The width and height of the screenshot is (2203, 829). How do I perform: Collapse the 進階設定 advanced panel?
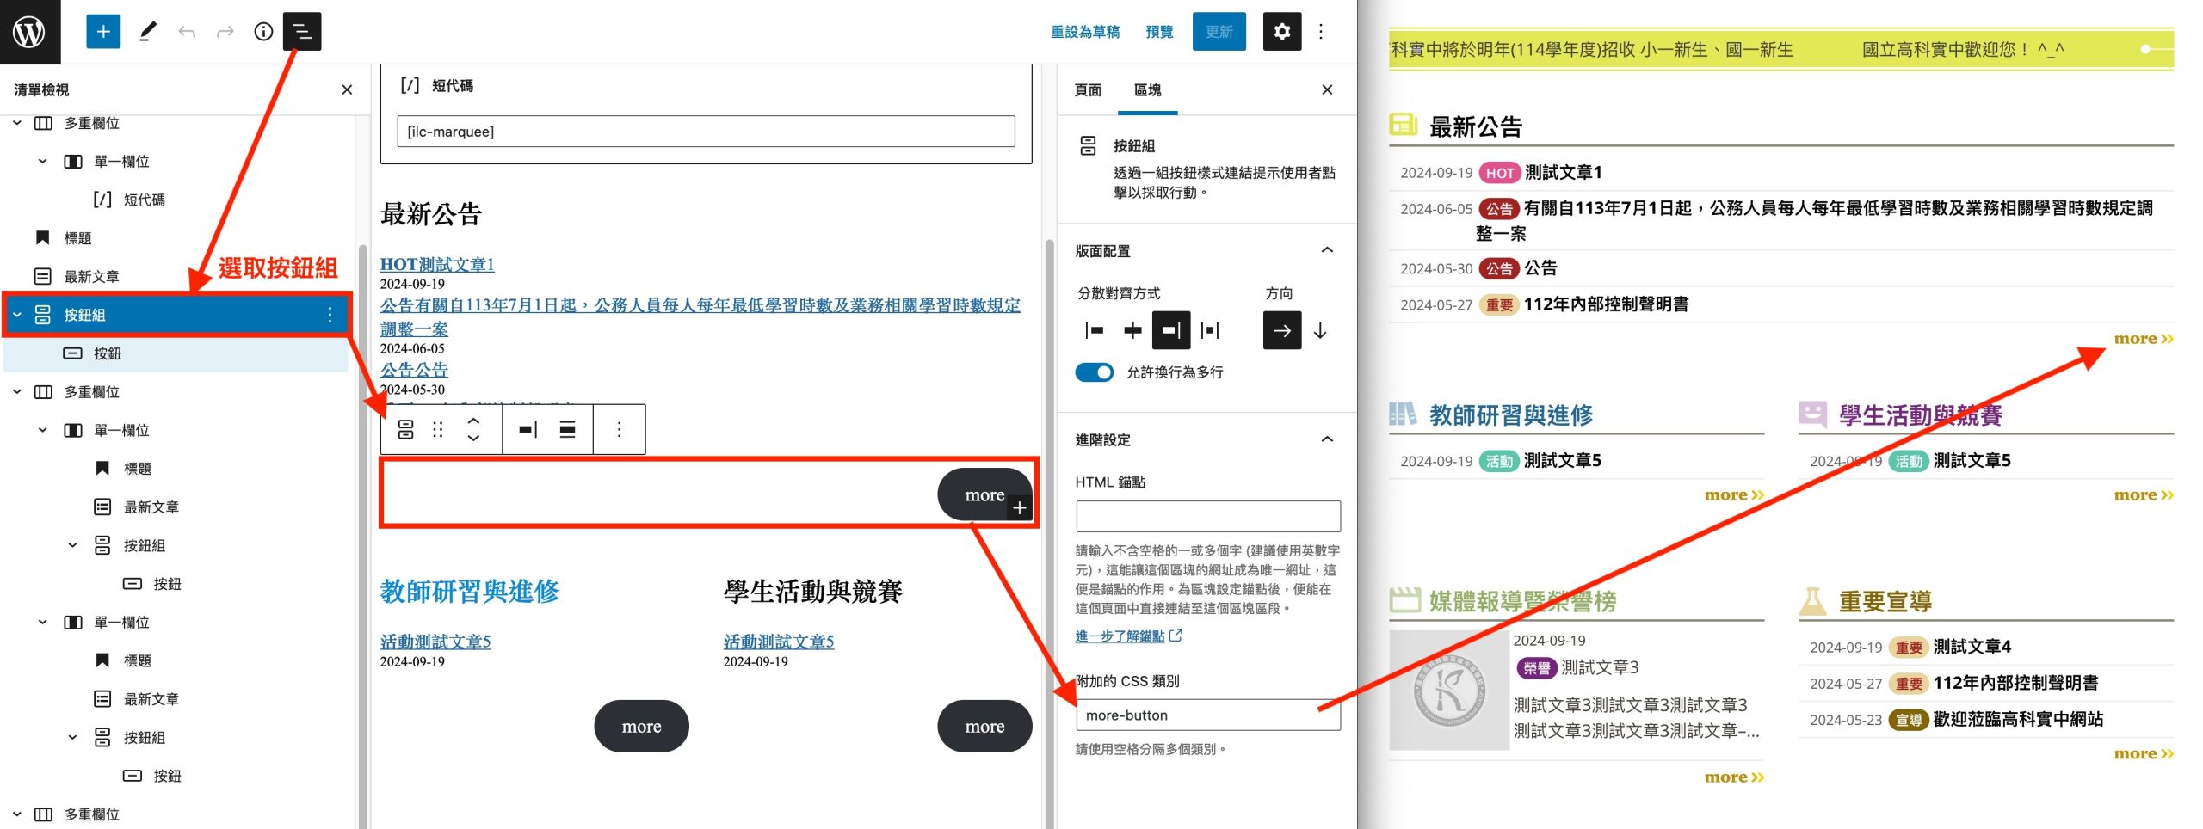(1326, 439)
